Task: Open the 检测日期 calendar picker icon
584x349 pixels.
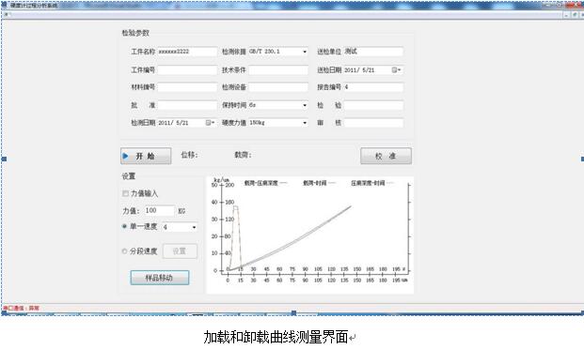Action: [x=210, y=123]
